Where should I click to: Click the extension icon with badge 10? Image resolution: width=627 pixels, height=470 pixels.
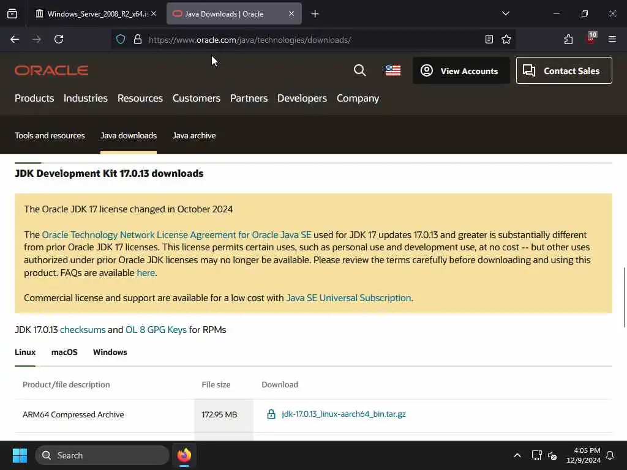coord(591,39)
